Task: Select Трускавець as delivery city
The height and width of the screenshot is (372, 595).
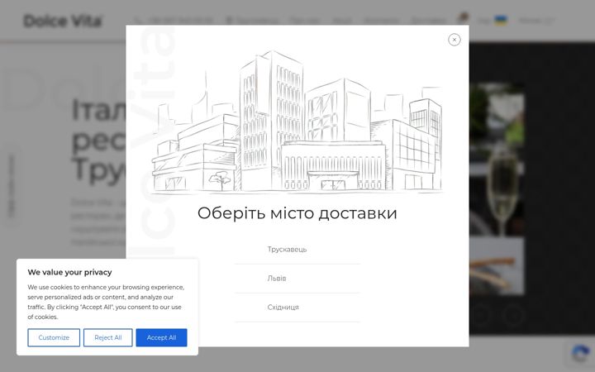Action: (297, 250)
